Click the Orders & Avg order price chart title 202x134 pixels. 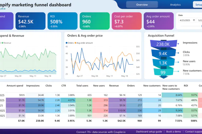point(85,36)
